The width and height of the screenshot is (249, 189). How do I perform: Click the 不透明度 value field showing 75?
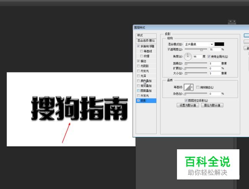[215, 50]
